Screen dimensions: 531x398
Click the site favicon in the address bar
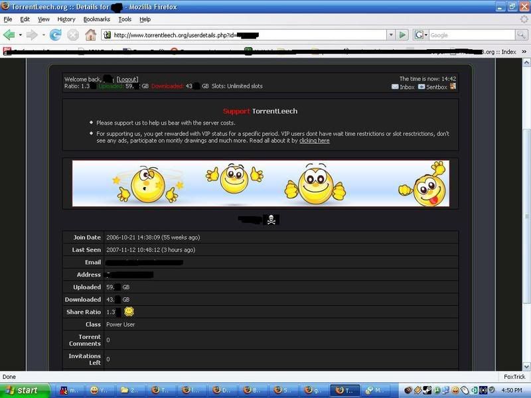(108, 35)
